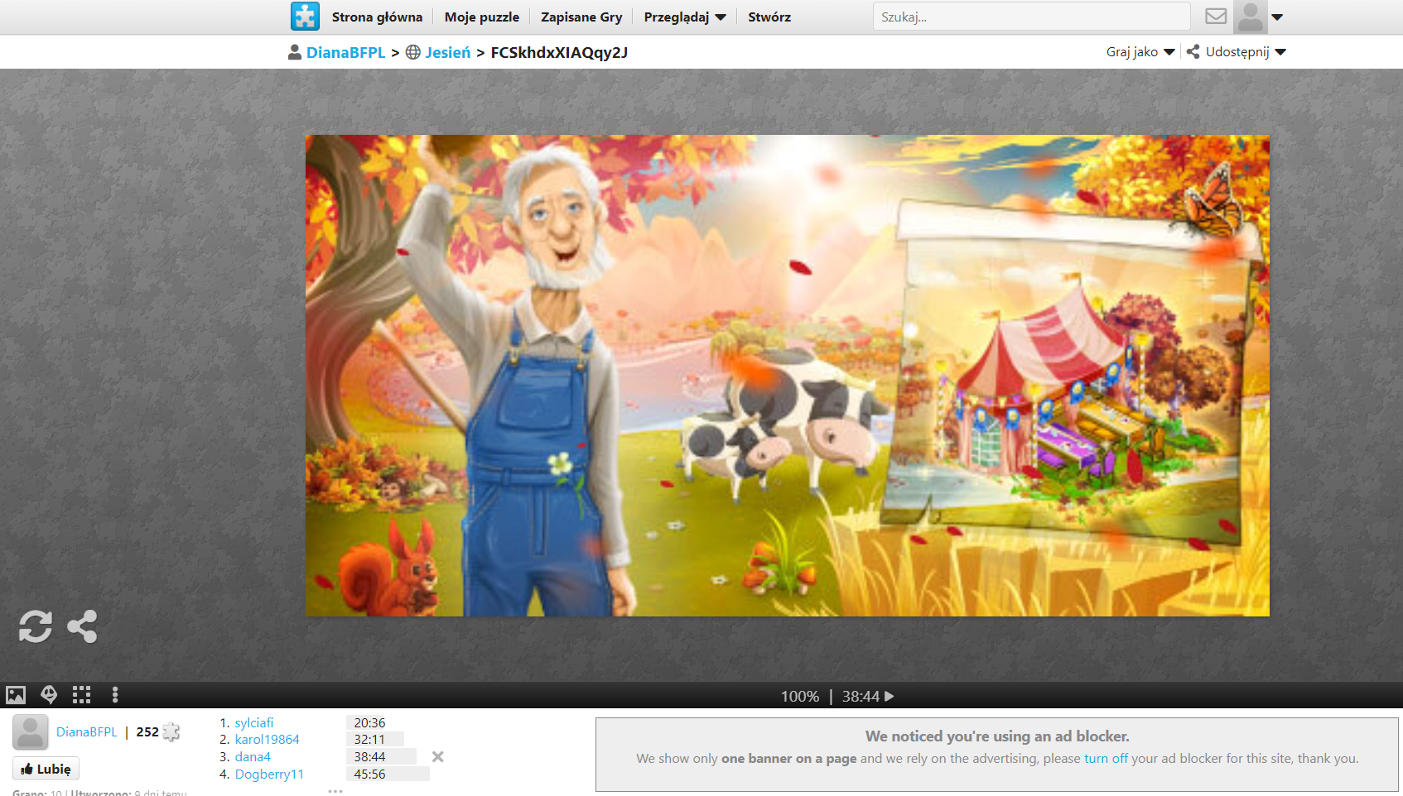Toggle the image preview icon
This screenshot has height=796, width=1403.
[16, 695]
